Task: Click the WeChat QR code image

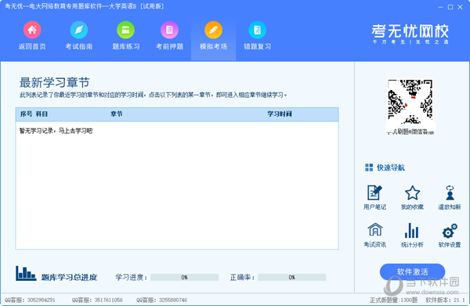Action: (410, 102)
